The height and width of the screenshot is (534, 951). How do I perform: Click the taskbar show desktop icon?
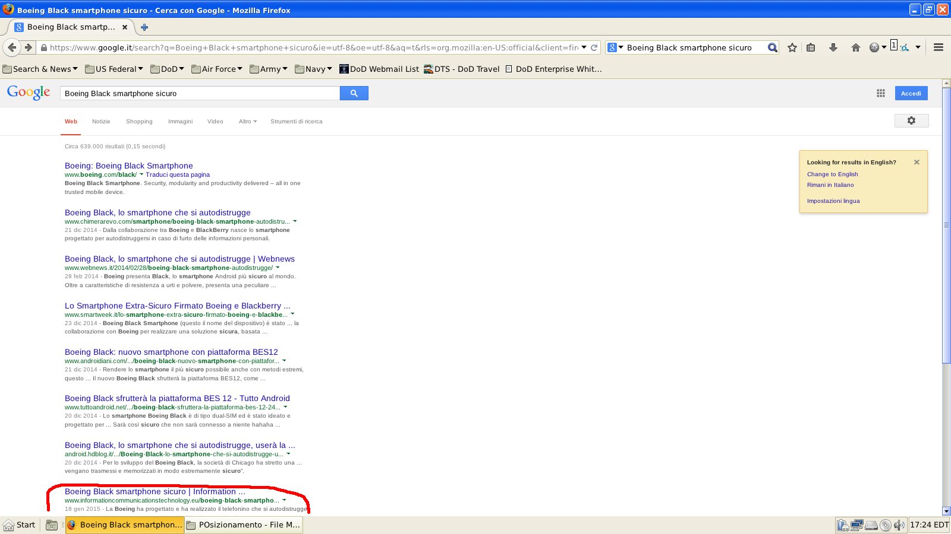tap(52, 525)
